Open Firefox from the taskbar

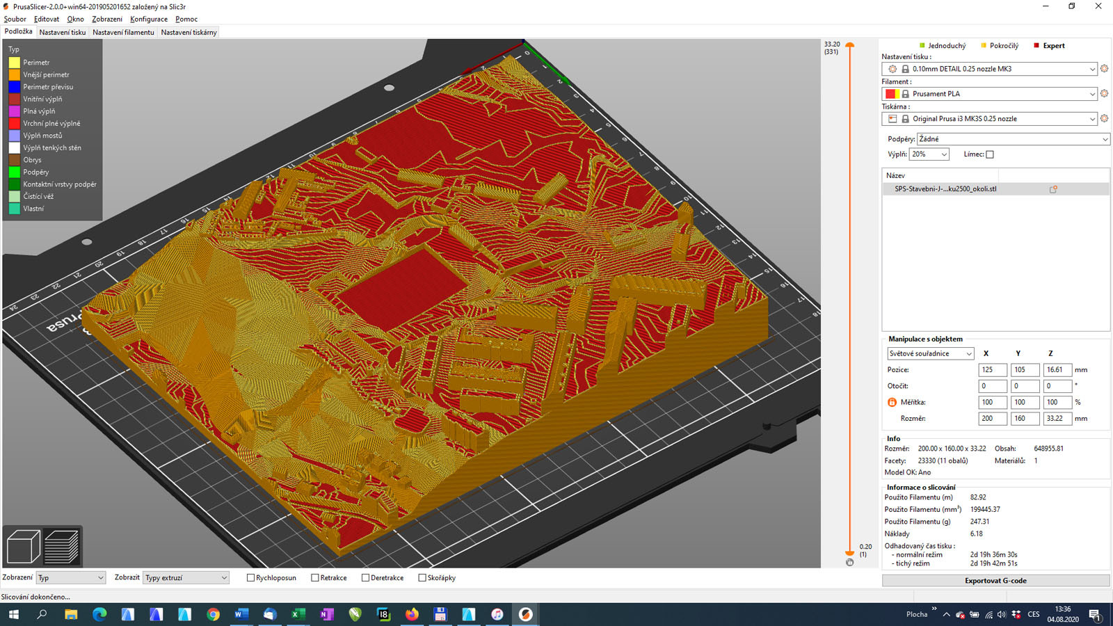[412, 614]
